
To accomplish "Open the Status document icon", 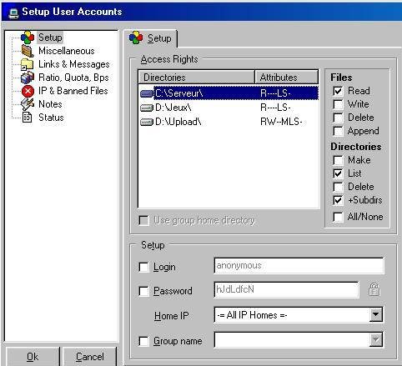I will 27,118.
